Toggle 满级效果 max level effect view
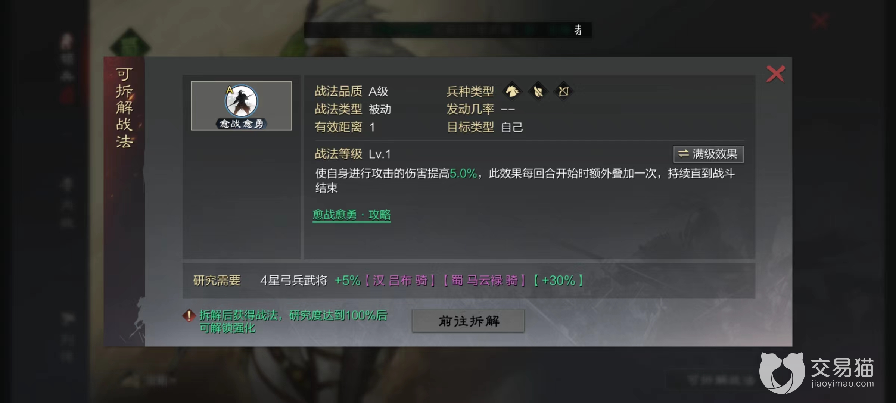 tap(708, 154)
